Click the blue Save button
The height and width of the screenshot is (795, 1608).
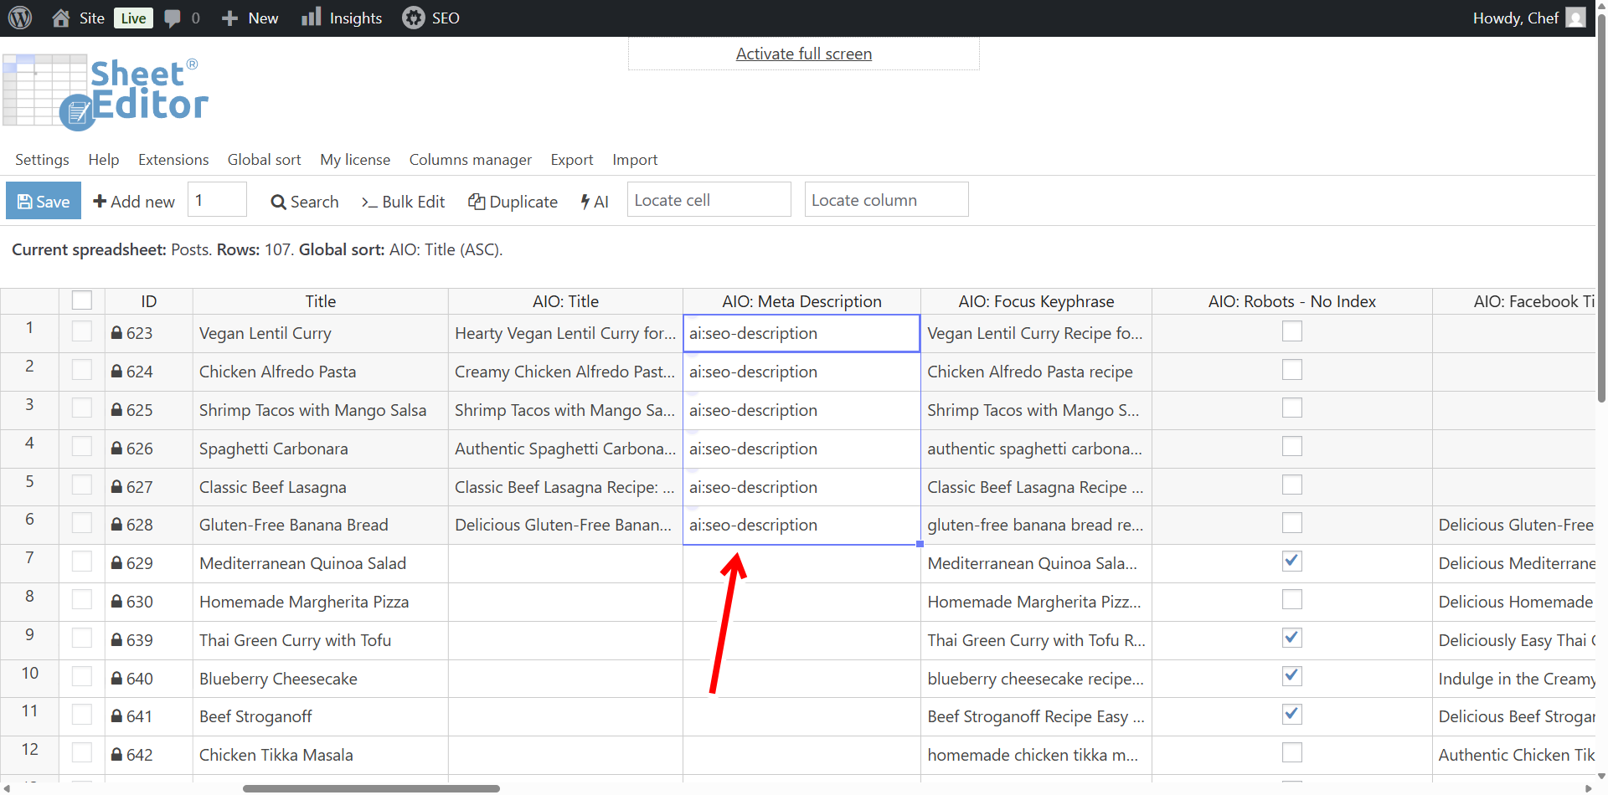tap(44, 201)
